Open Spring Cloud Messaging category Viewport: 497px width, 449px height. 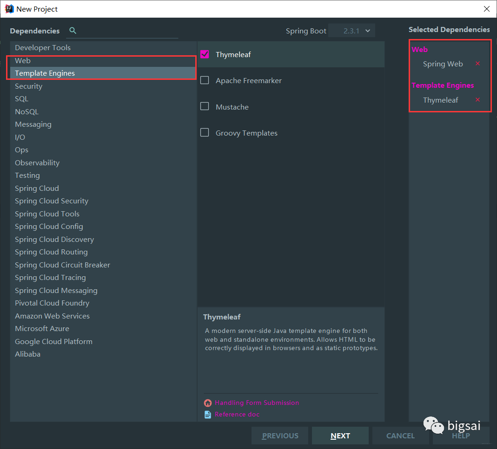103,291
